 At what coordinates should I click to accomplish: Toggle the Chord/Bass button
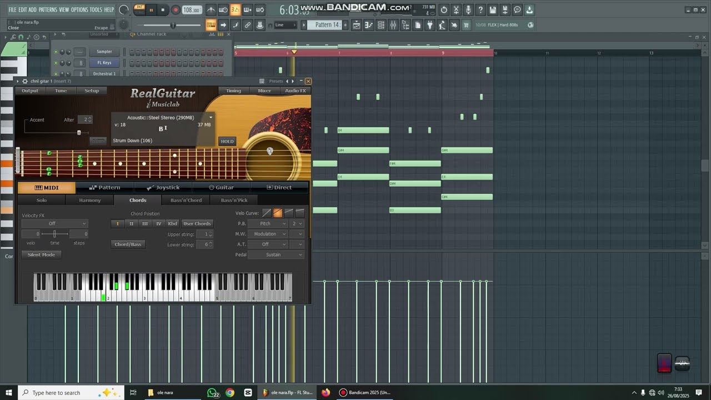pyautogui.click(x=128, y=244)
